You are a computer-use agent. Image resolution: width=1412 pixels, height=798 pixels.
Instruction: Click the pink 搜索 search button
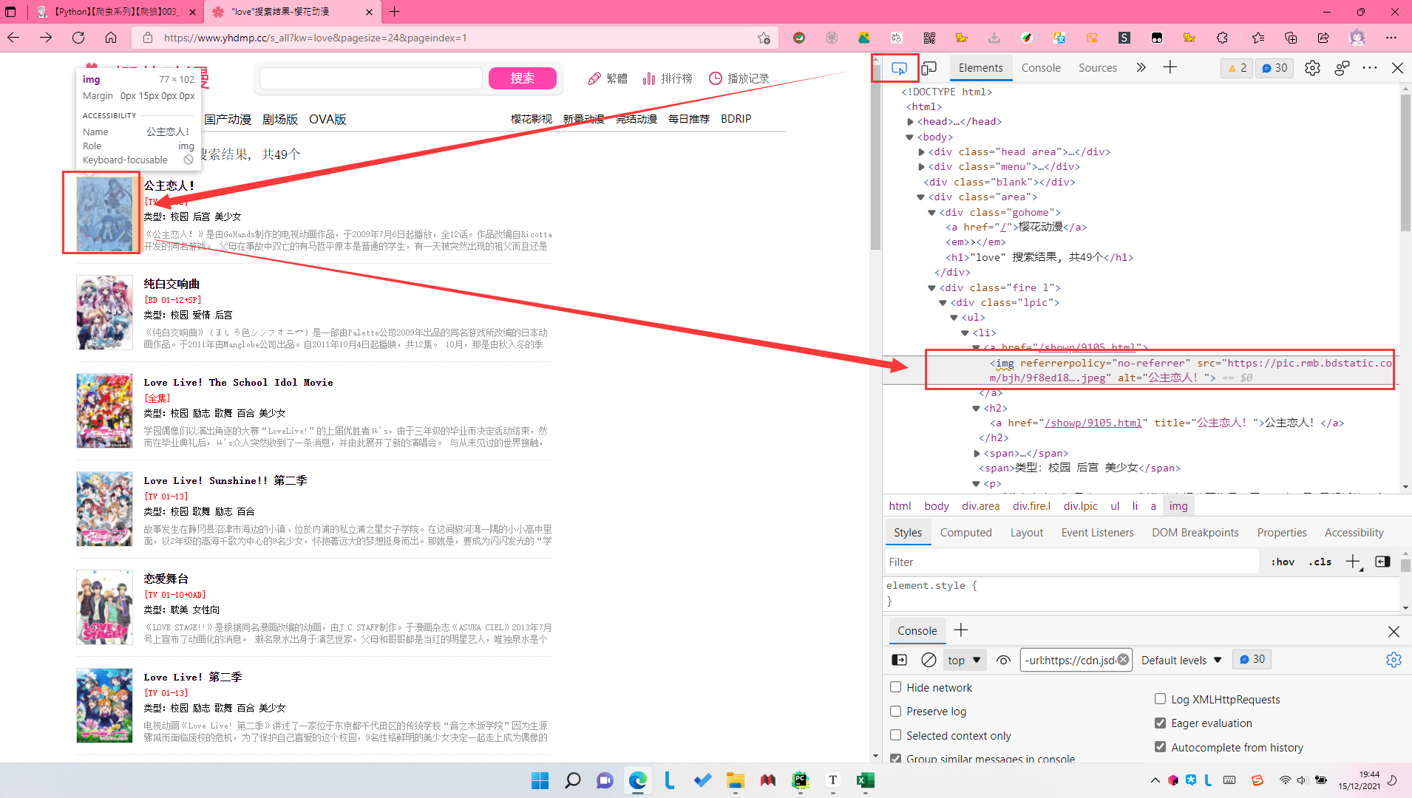[x=523, y=78]
